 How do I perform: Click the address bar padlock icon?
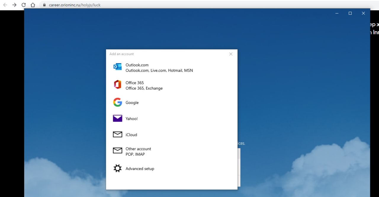[44, 5]
